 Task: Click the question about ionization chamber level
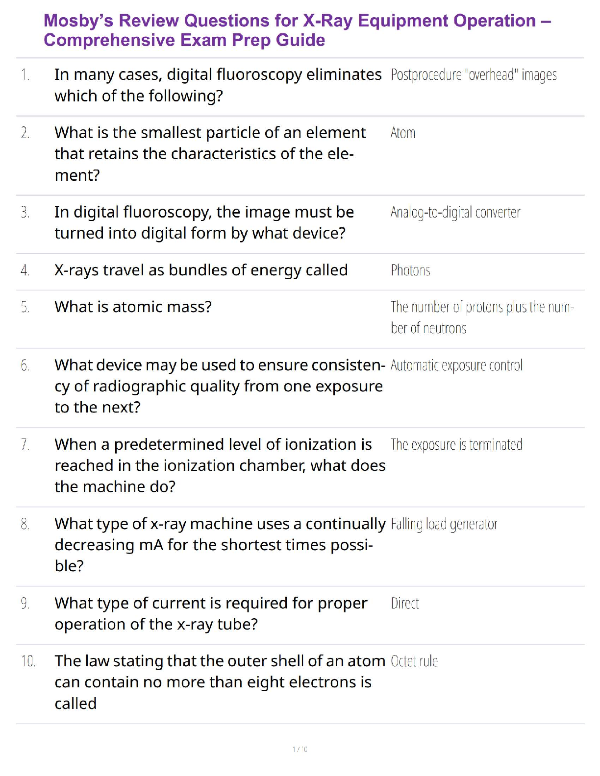pos(220,465)
